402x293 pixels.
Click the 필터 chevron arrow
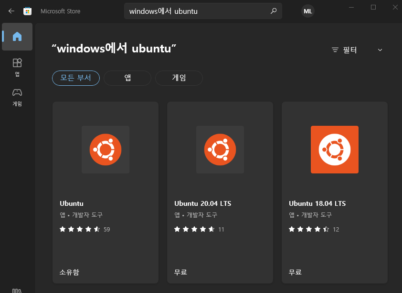click(380, 50)
